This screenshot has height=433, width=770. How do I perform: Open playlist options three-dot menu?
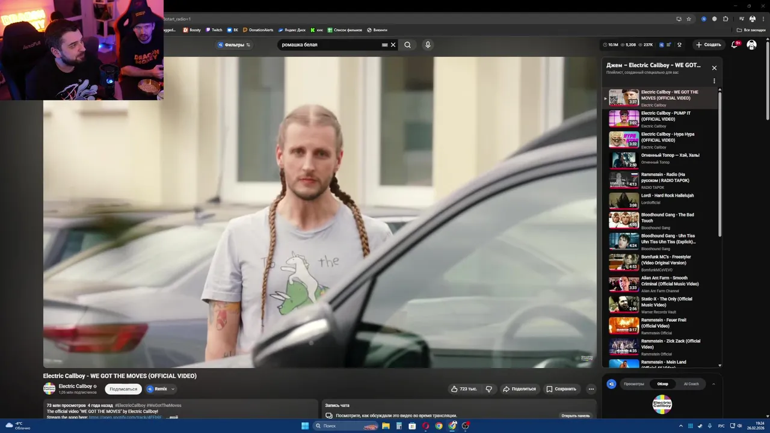pos(714,81)
